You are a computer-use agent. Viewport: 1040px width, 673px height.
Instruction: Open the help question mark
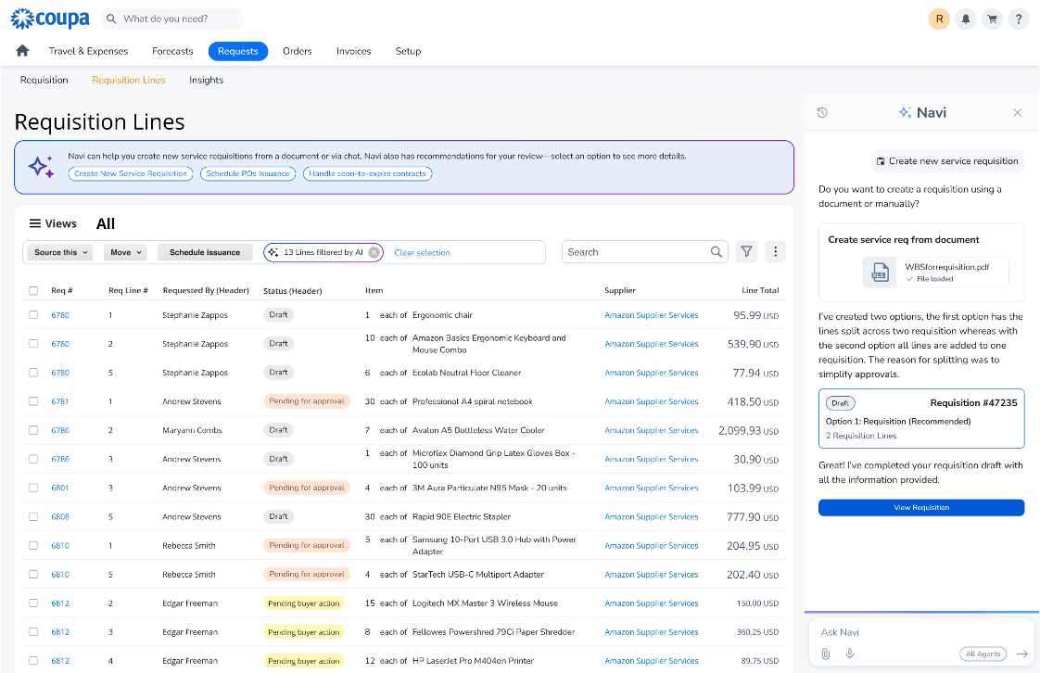[x=1018, y=19]
